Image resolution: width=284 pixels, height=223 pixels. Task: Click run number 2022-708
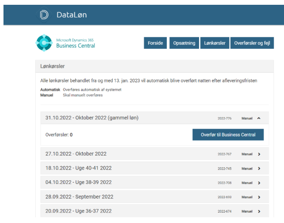click(224, 183)
